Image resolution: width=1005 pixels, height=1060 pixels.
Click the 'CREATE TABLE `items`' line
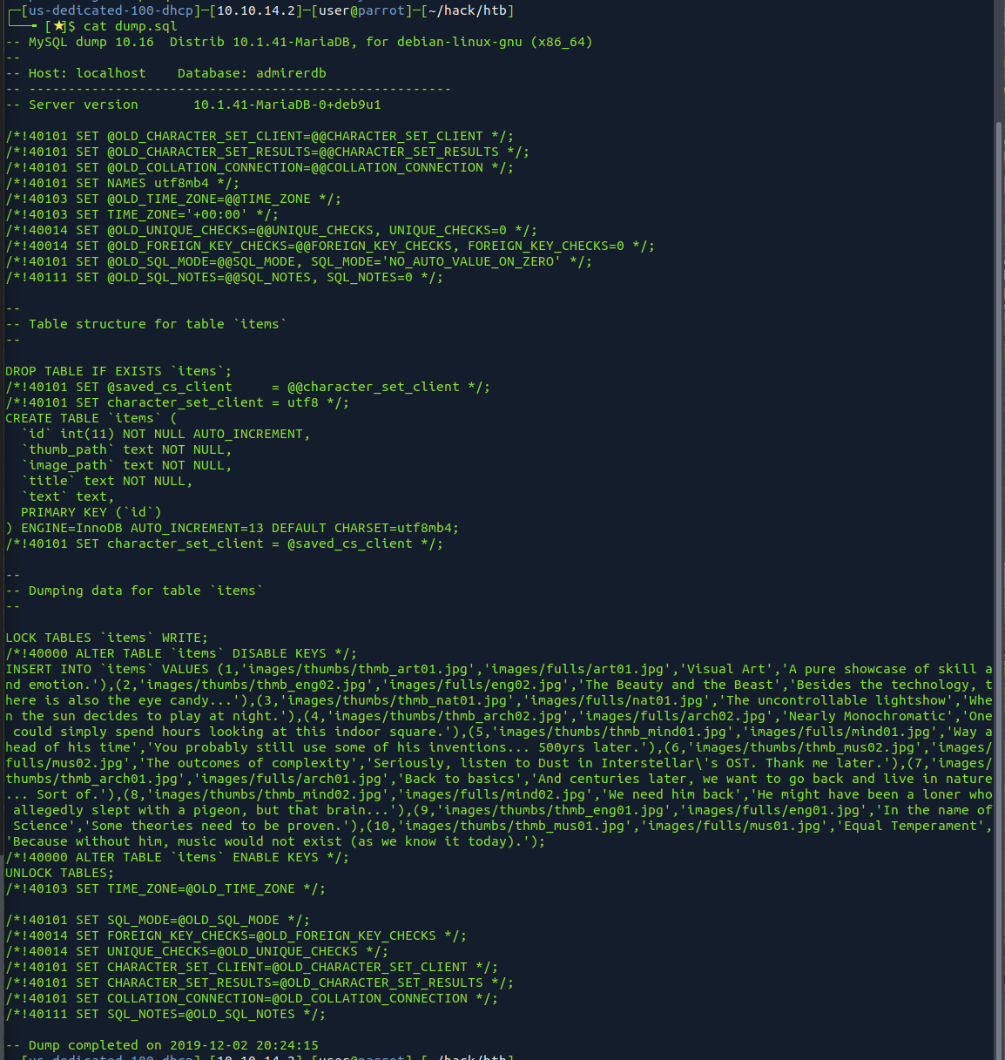coord(91,418)
